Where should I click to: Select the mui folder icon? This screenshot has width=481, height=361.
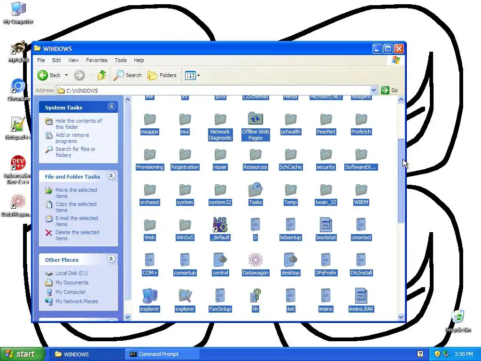coord(185,119)
